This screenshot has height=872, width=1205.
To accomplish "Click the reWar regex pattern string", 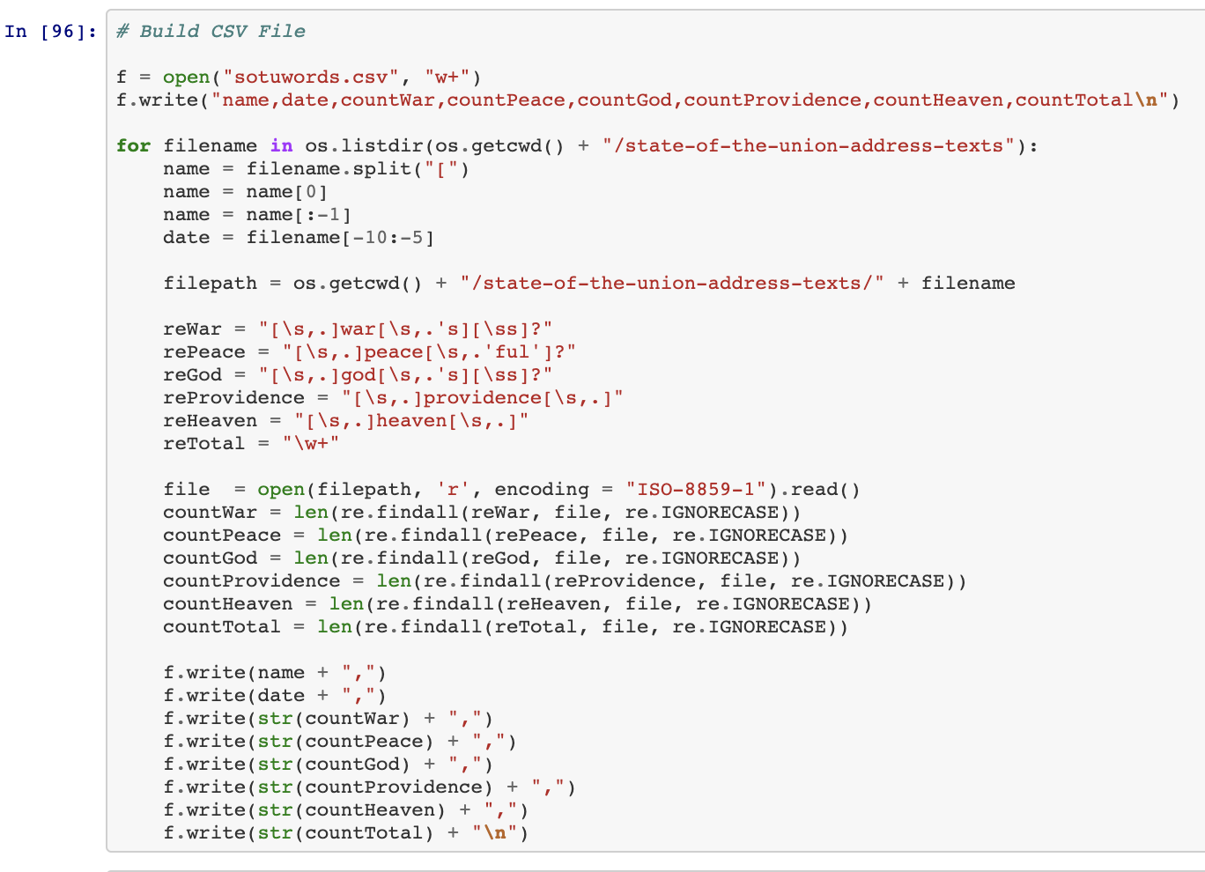I will click(x=405, y=329).
